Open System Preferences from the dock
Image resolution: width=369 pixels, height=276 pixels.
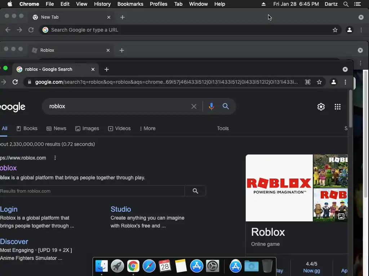tap(213, 266)
